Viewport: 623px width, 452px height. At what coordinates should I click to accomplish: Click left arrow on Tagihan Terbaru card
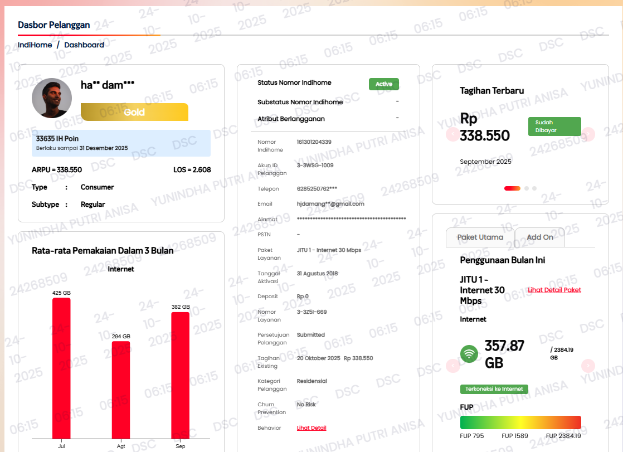452,134
